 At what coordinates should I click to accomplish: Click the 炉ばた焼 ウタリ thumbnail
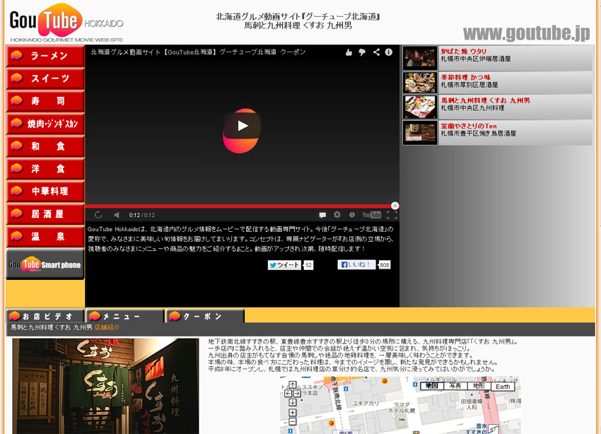pos(420,58)
